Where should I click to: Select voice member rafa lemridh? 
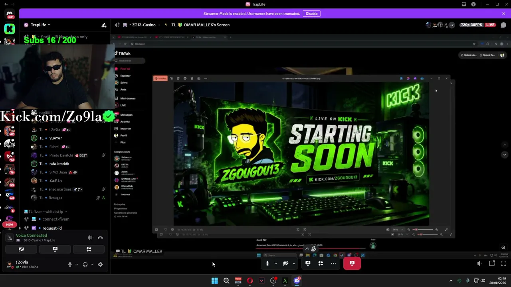click(x=59, y=164)
